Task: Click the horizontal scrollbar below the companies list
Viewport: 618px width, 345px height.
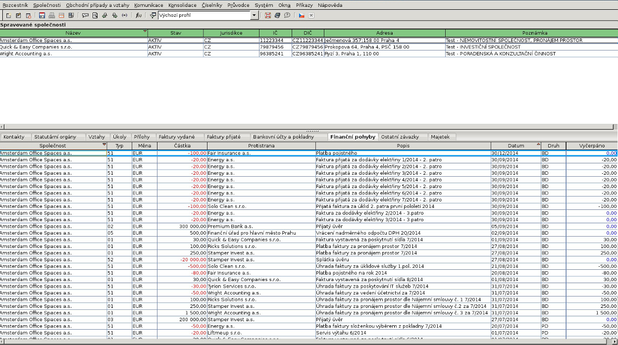Action: point(309,127)
